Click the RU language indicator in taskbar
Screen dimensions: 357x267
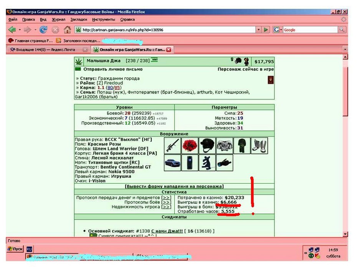click(29, 249)
